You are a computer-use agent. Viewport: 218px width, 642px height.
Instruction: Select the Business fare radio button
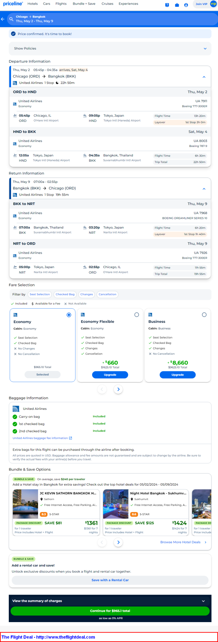(204, 315)
